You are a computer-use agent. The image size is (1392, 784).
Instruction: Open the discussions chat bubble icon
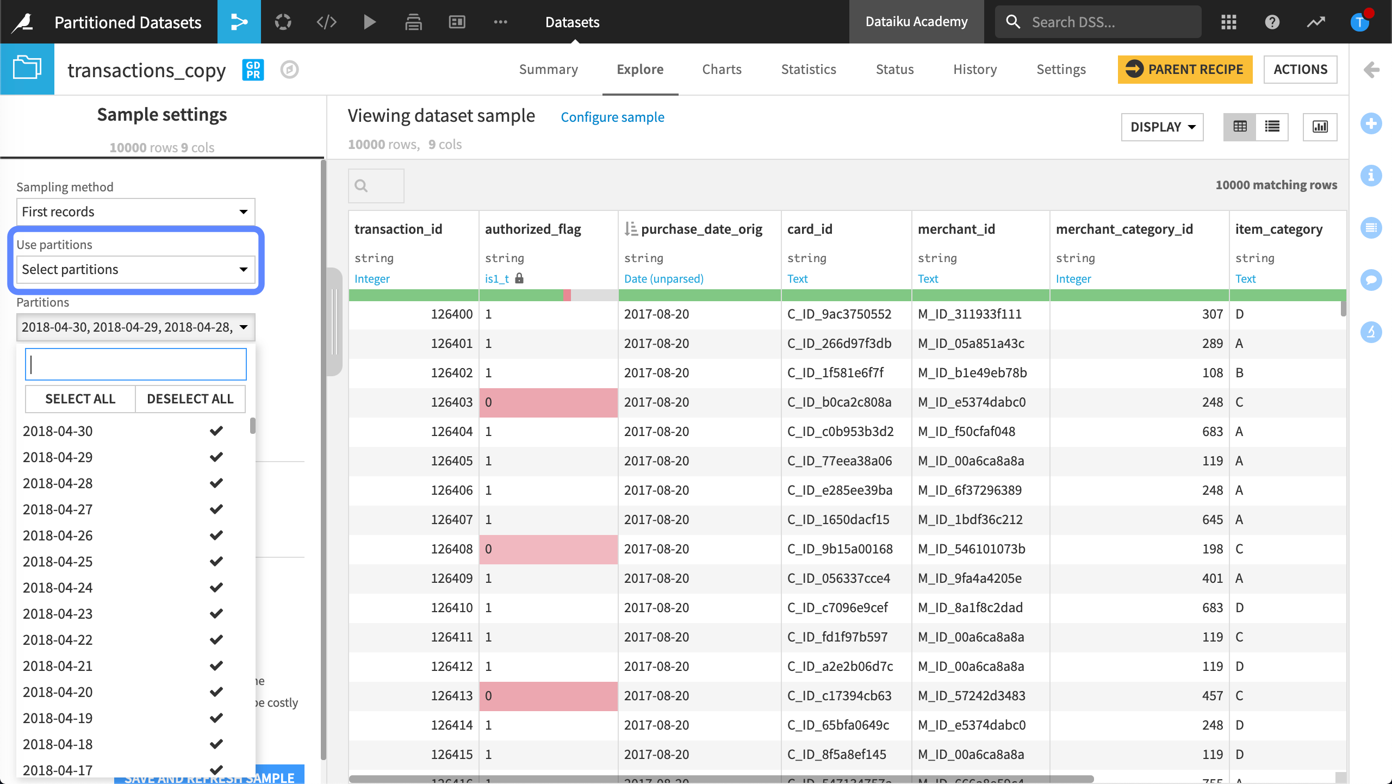(1371, 279)
